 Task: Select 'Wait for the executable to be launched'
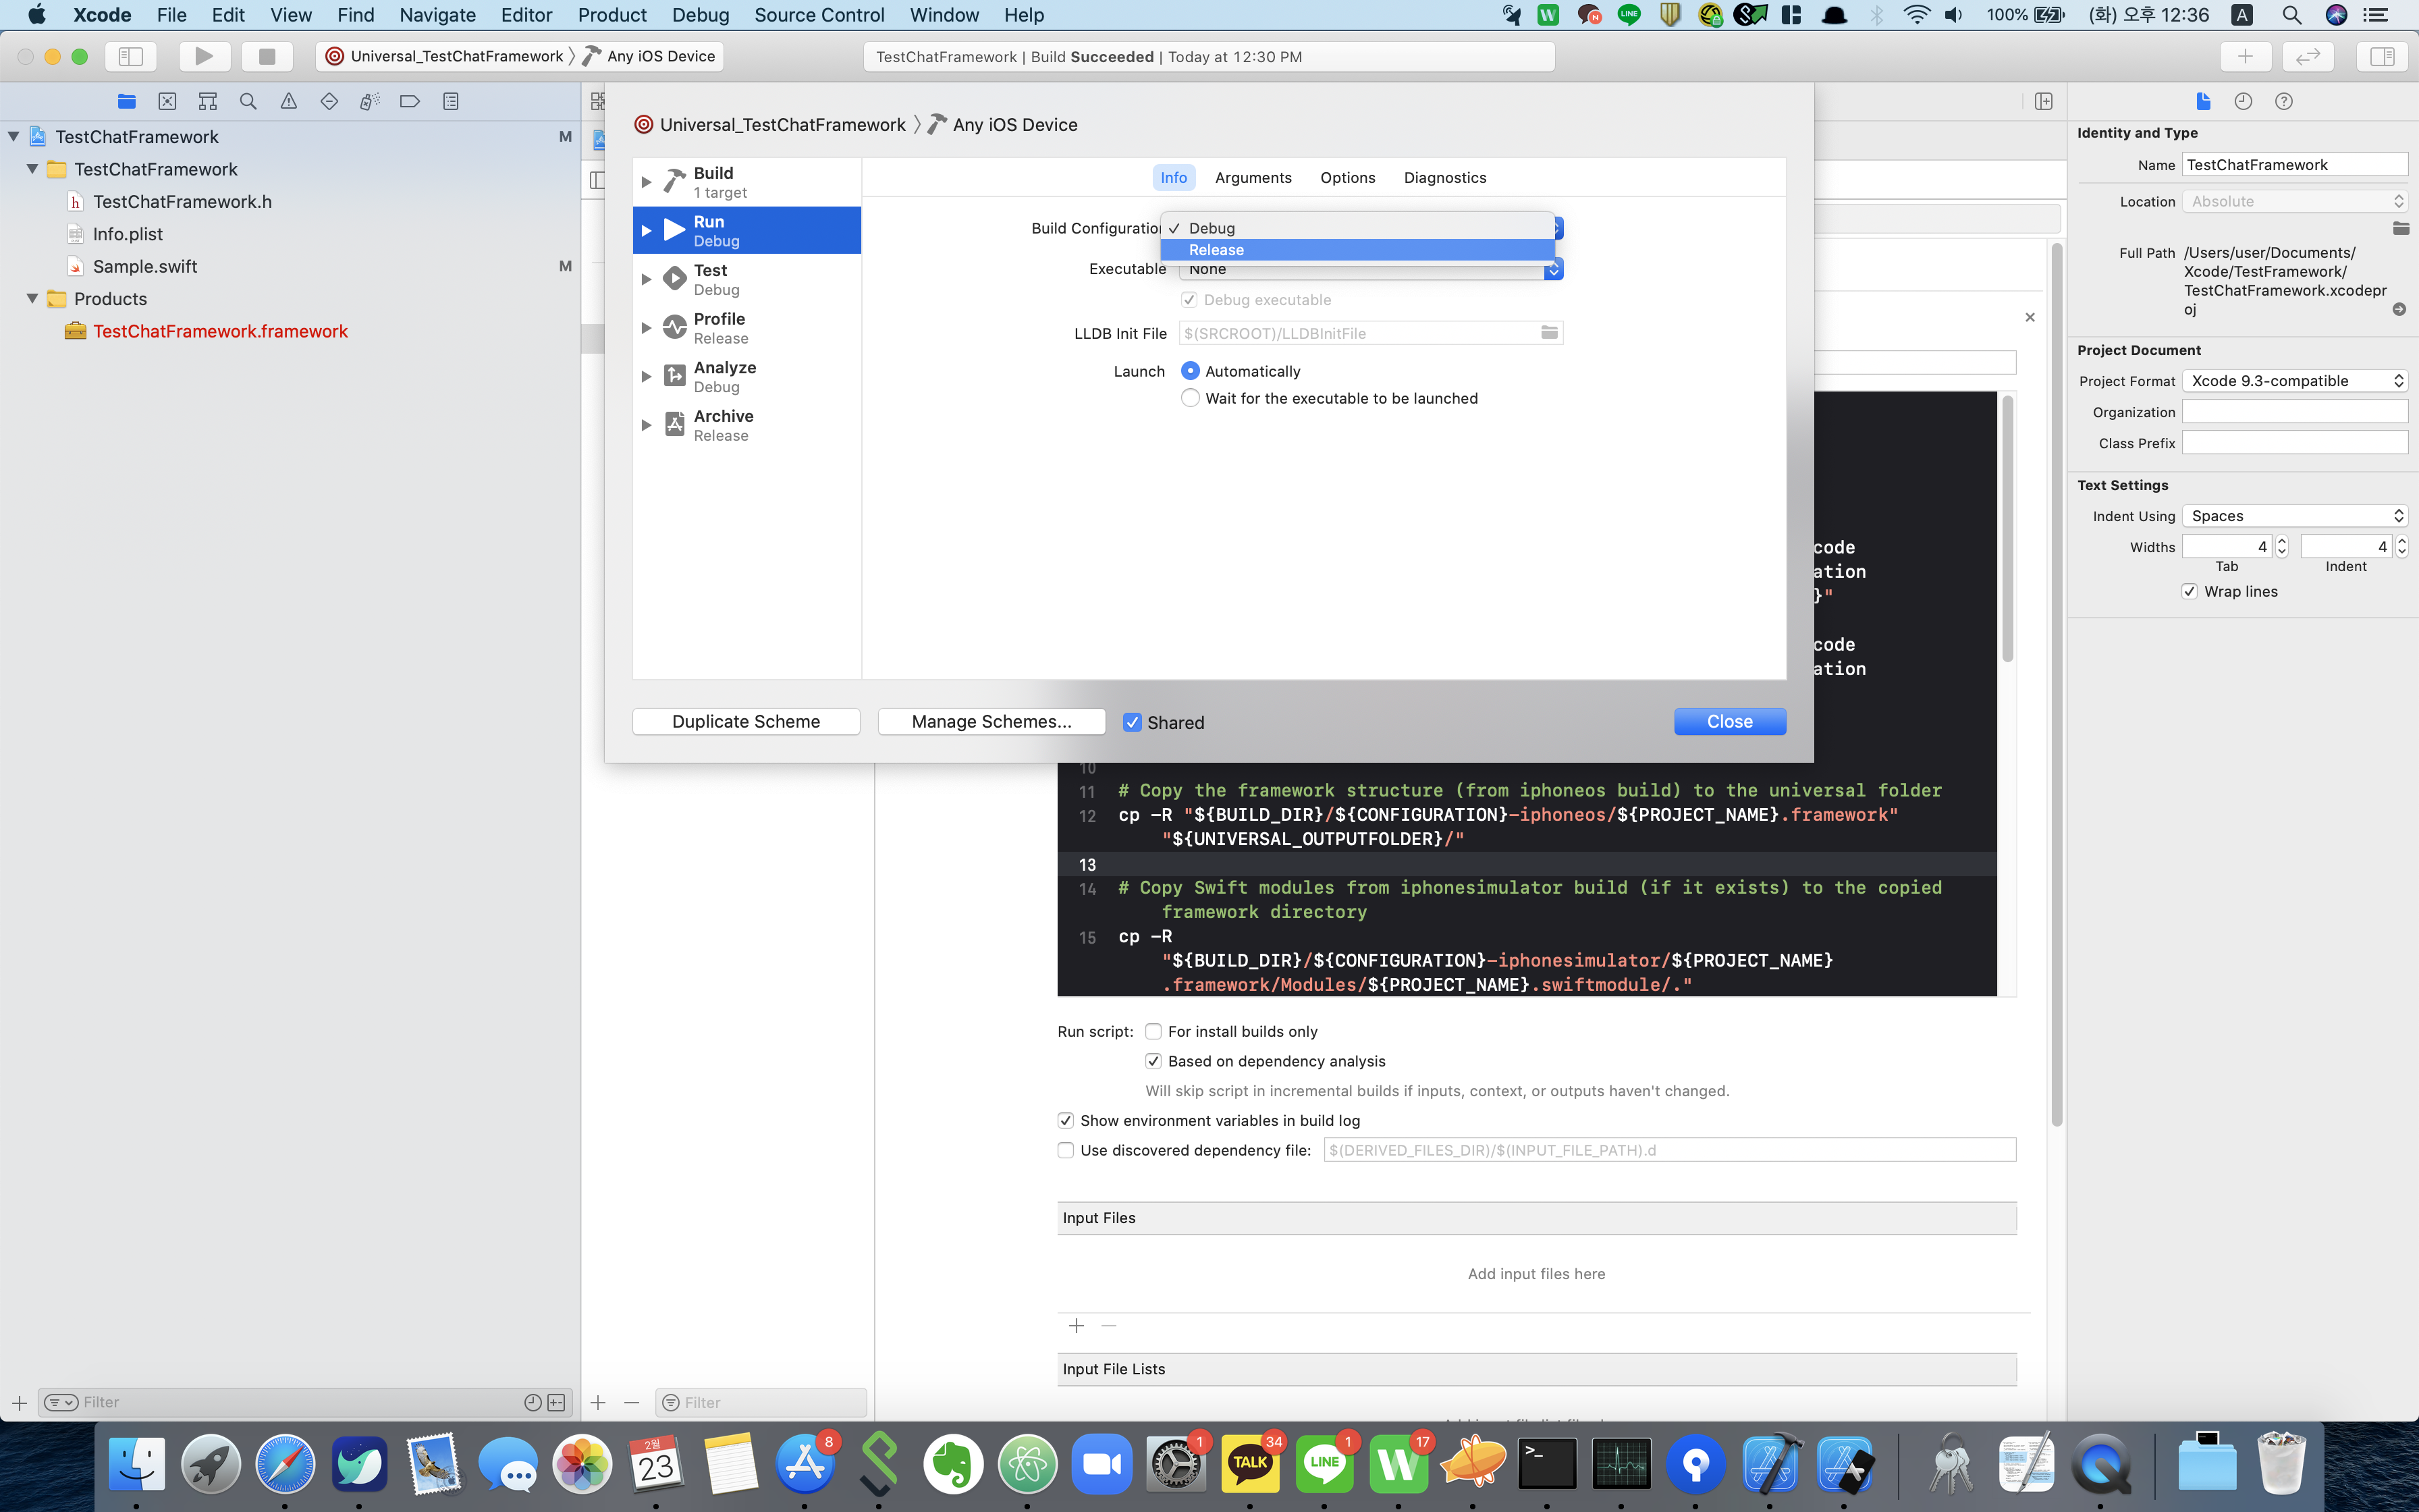tap(1191, 398)
